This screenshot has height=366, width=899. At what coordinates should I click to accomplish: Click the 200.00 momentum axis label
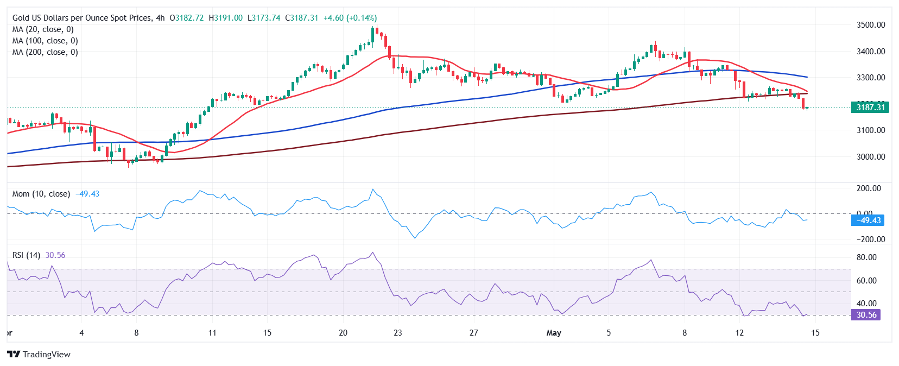pyautogui.click(x=869, y=188)
